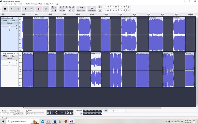Skip to end of project
The height and width of the screenshot is (124, 198).
tap(32, 9)
